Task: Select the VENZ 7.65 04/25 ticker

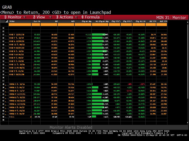Action: click(16, 55)
